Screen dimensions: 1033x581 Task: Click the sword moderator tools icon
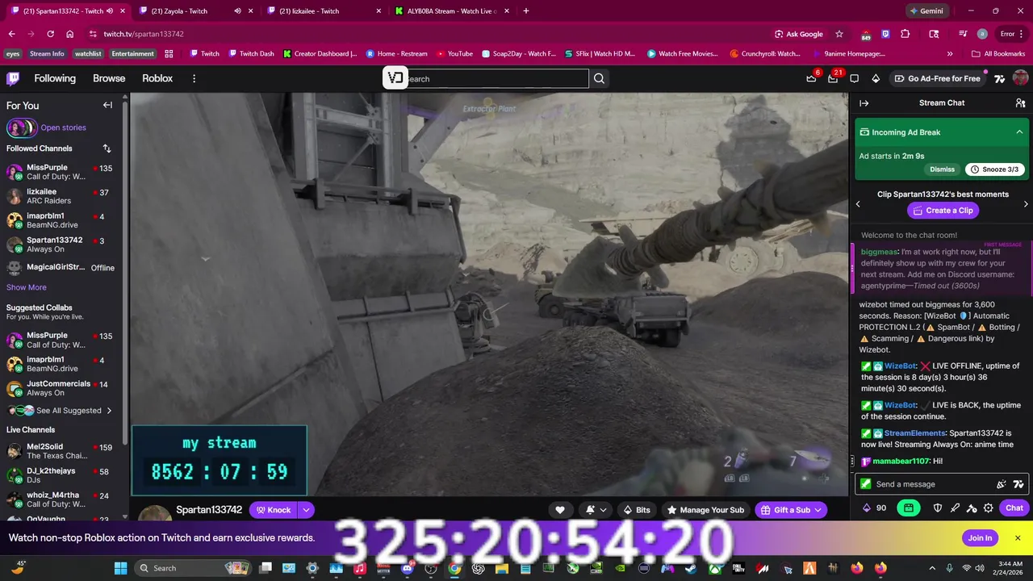pyautogui.click(x=955, y=508)
